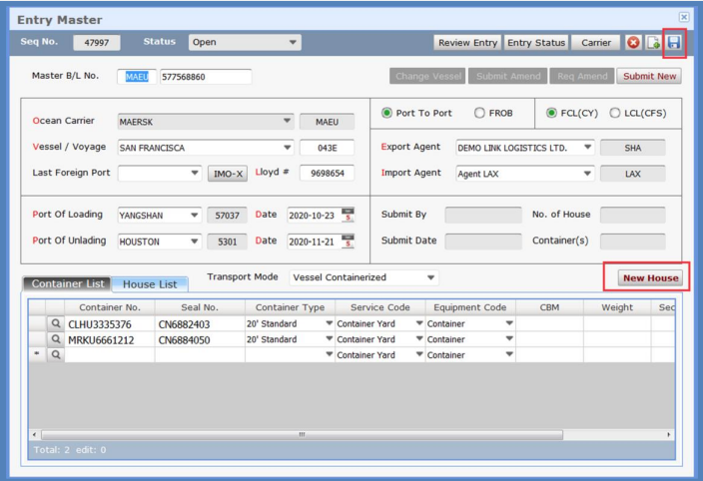Switch to the House List tab
703x481 pixels.
[x=149, y=284]
